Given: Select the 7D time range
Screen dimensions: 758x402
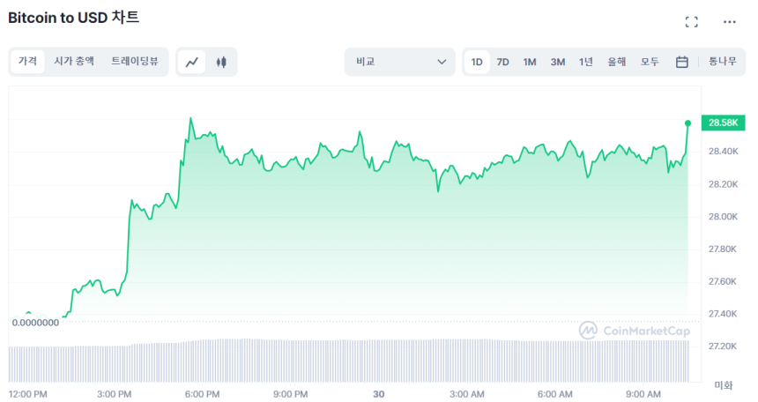Looking at the screenshot, I should [x=503, y=62].
